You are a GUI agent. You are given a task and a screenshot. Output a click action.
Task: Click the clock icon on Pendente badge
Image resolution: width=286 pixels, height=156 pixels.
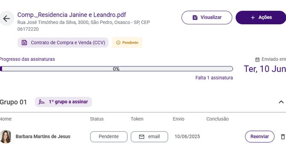(118, 43)
